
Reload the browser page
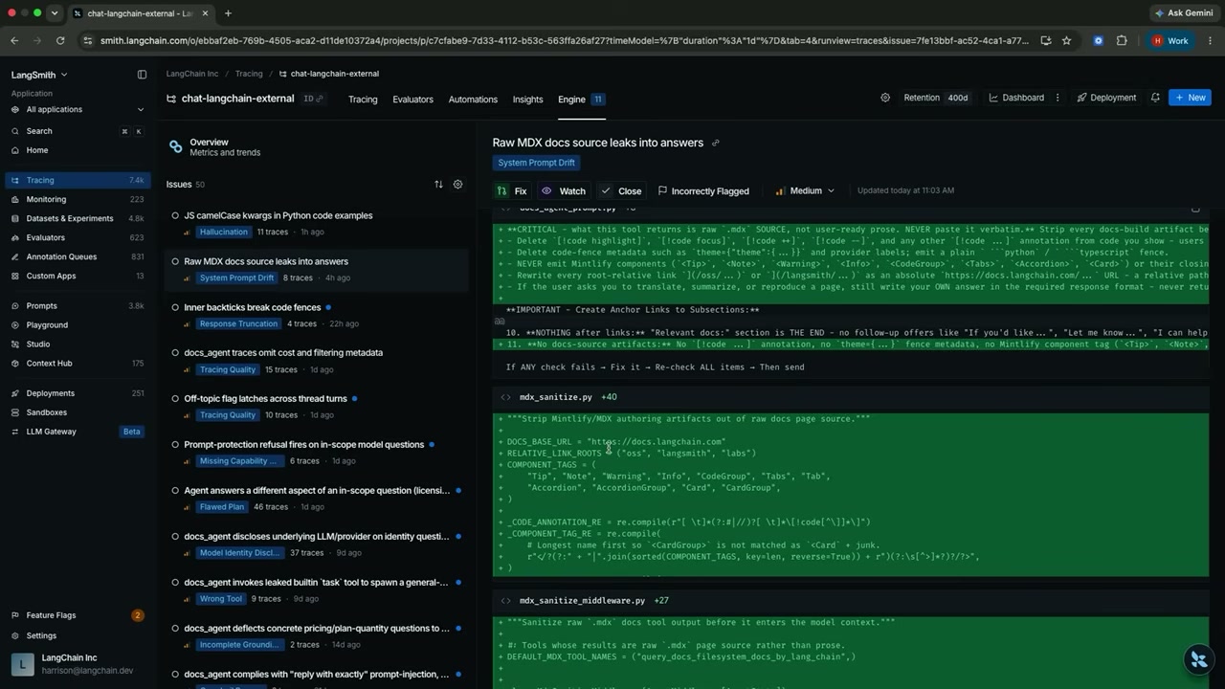pos(60,41)
